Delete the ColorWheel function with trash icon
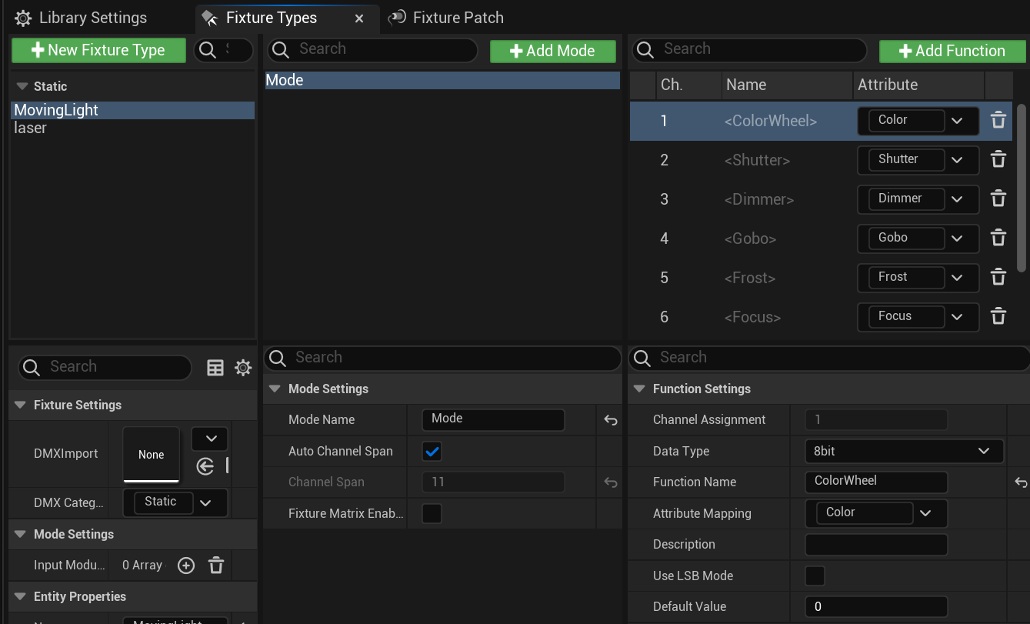Screen dimensions: 1030x624 (998, 121)
